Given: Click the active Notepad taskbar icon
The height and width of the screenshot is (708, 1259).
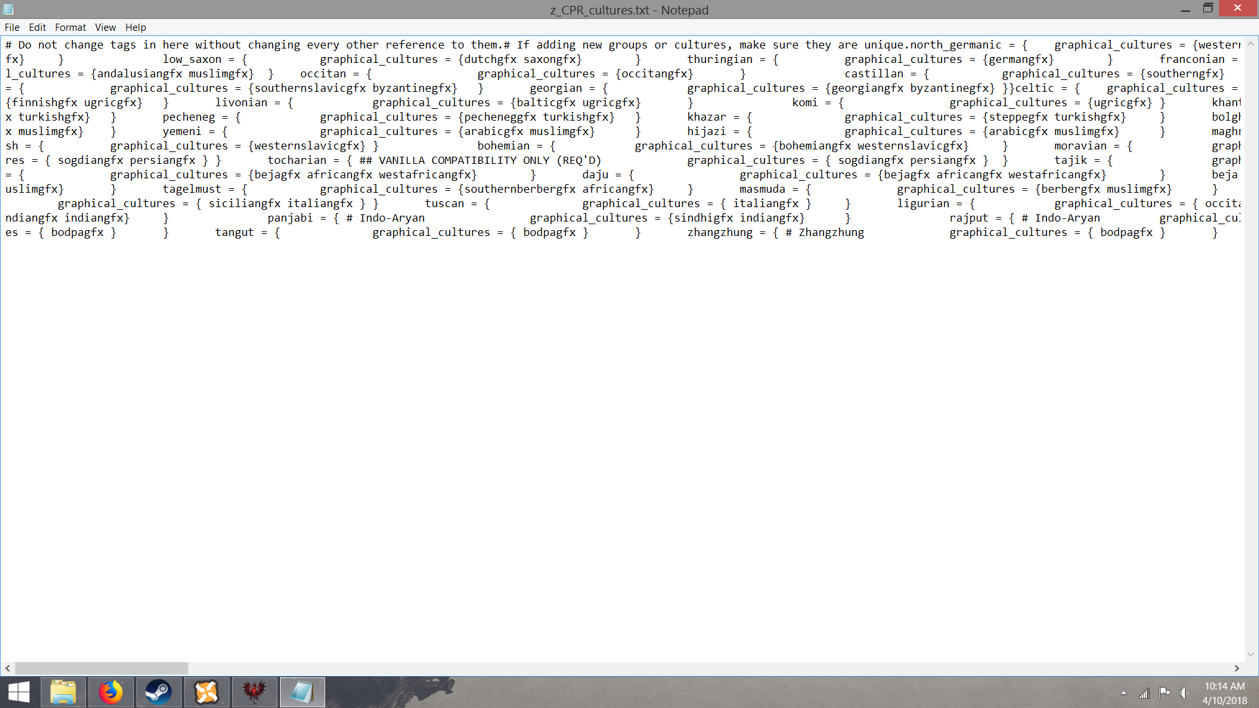Looking at the screenshot, I should 302,692.
